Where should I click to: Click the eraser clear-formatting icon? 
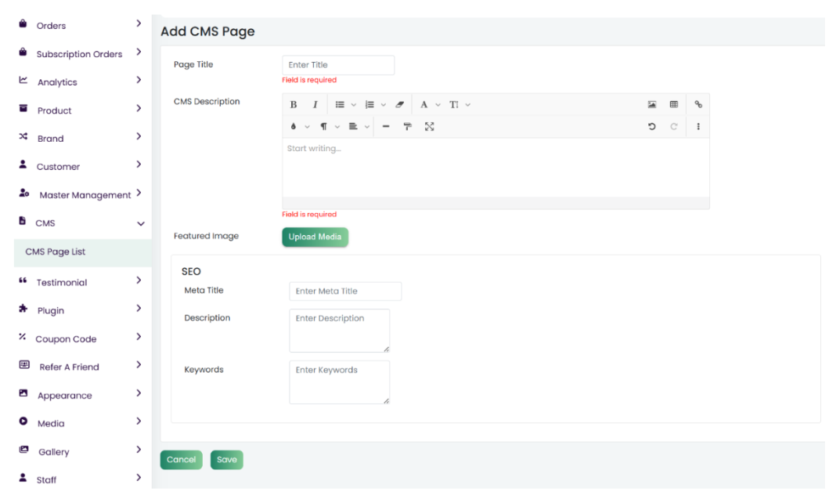pyautogui.click(x=399, y=105)
